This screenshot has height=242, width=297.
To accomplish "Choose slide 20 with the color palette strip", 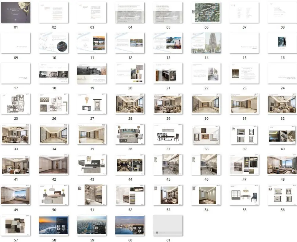I will pos(130,73).
